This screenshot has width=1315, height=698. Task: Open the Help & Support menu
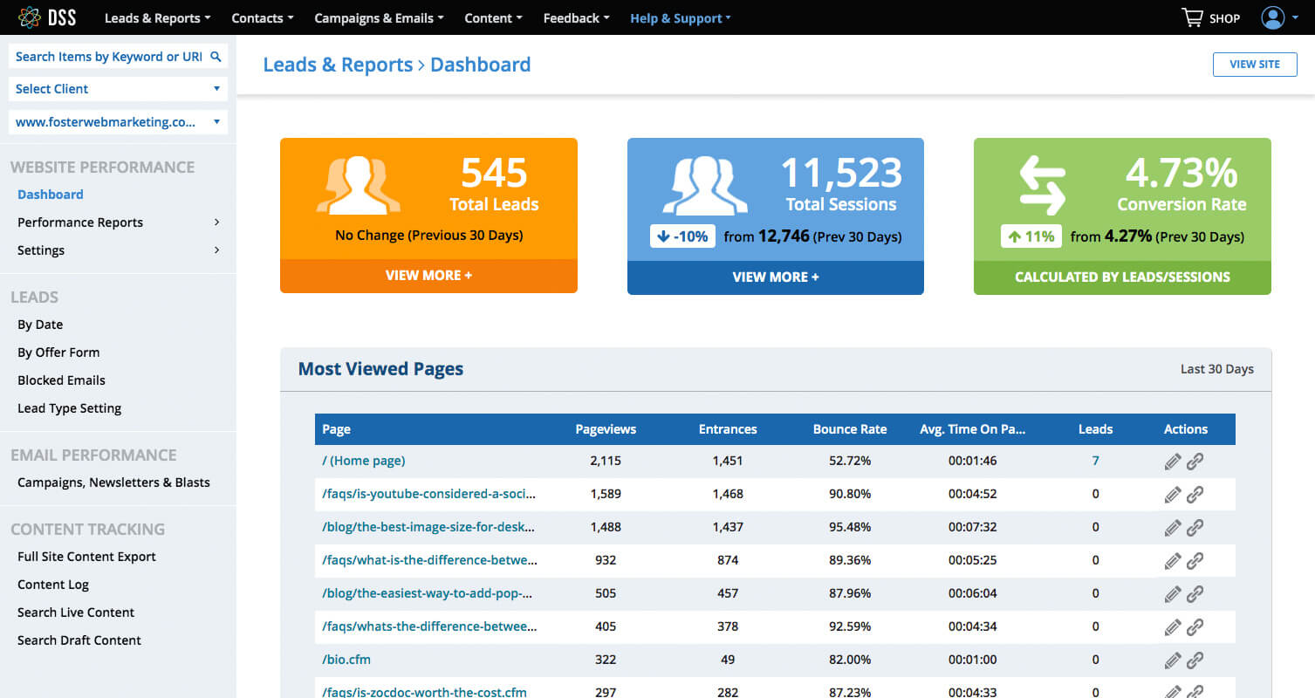[681, 17]
